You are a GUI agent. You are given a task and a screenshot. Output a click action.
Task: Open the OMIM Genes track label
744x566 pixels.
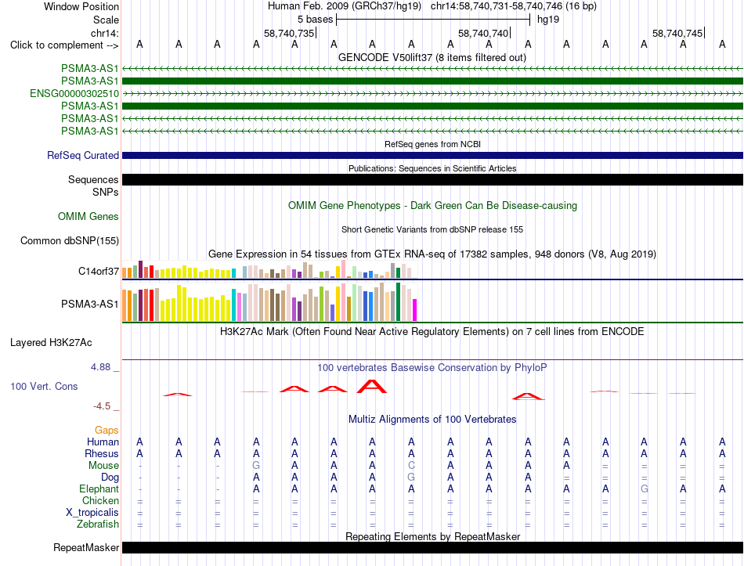pyautogui.click(x=88, y=216)
